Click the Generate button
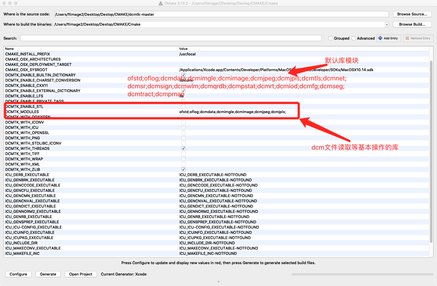The image size is (437, 286). pyautogui.click(x=48, y=274)
